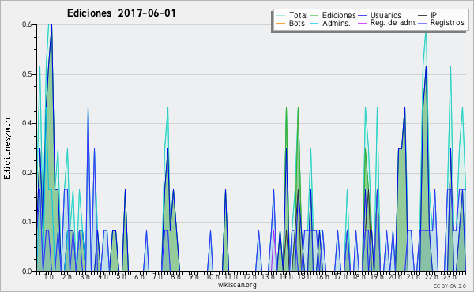The image size is (474, 292).
Task: Click the CC BY-SA 3.0 license text
Action: point(450,286)
